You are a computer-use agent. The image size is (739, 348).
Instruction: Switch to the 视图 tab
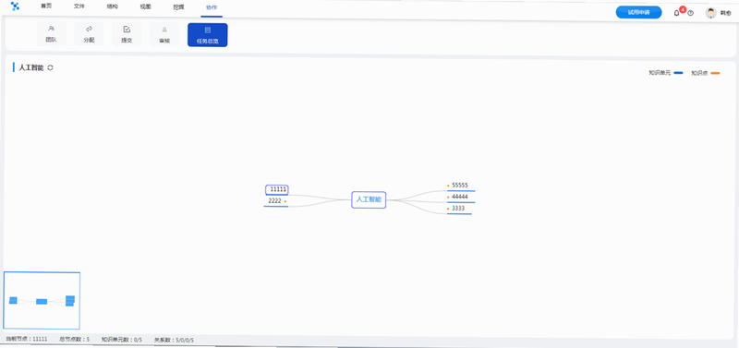[146, 7]
